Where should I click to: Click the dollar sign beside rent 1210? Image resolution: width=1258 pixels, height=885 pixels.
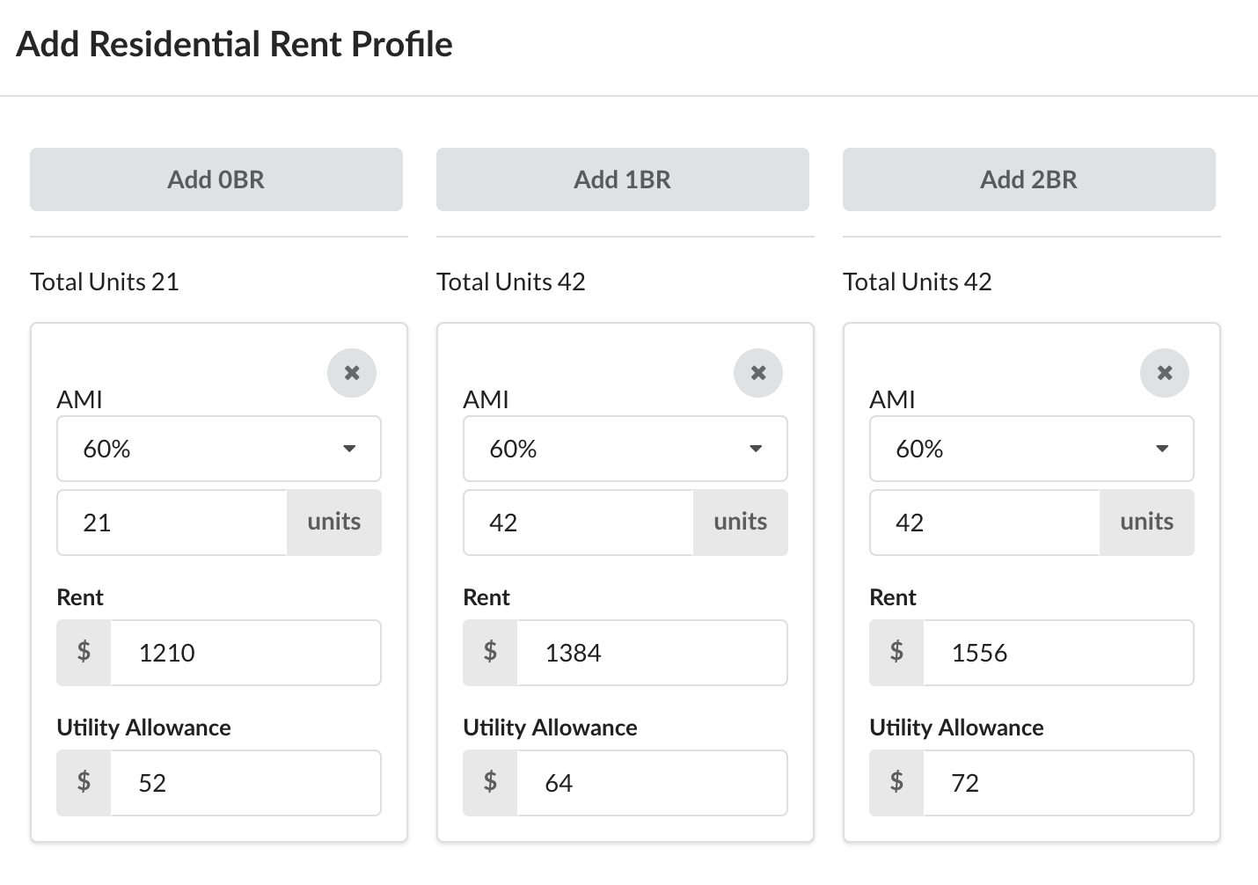coord(84,653)
